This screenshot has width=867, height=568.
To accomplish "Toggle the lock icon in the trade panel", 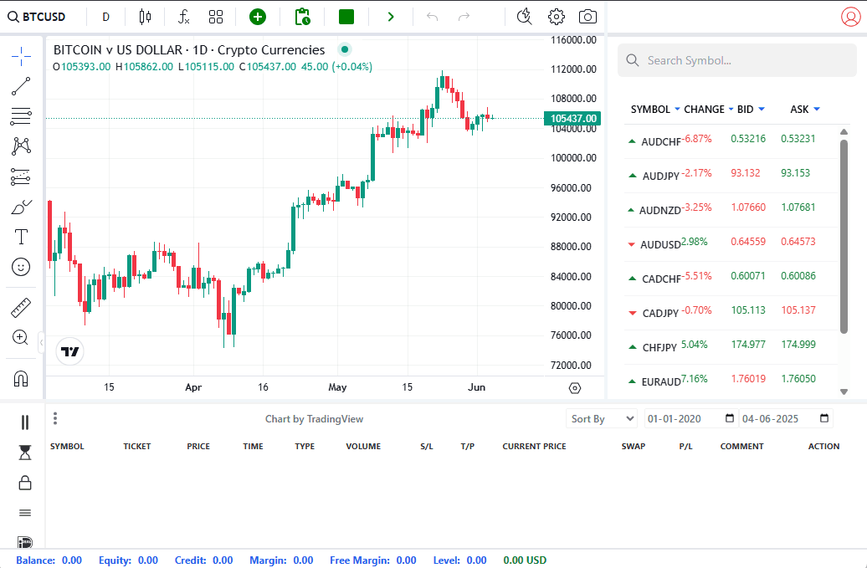I will (x=24, y=483).
